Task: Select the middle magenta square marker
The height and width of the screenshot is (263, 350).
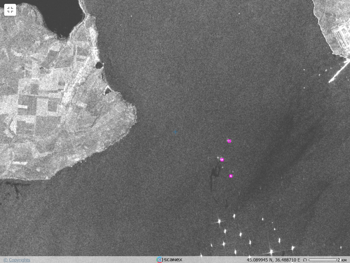Action: (222, 160)
